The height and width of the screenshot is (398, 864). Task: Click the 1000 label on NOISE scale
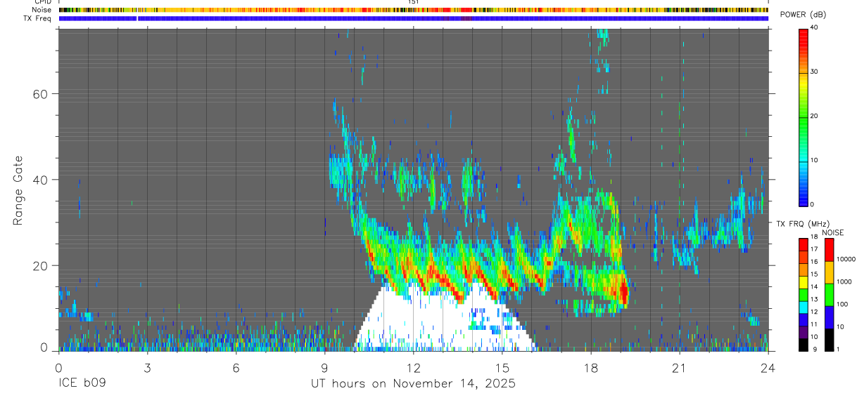[844, 281]
